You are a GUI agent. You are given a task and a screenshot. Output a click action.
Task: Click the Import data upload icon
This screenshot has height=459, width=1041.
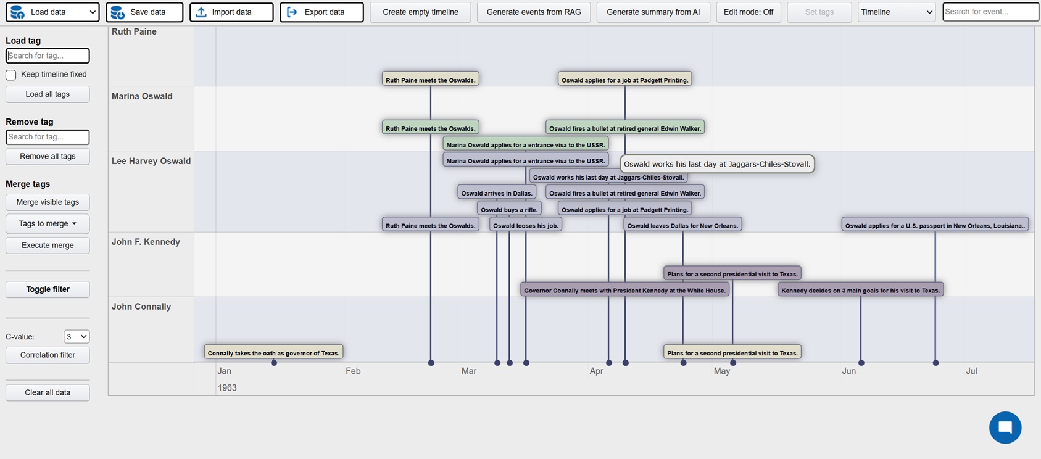pyautogui.click(x=201, y=12)
